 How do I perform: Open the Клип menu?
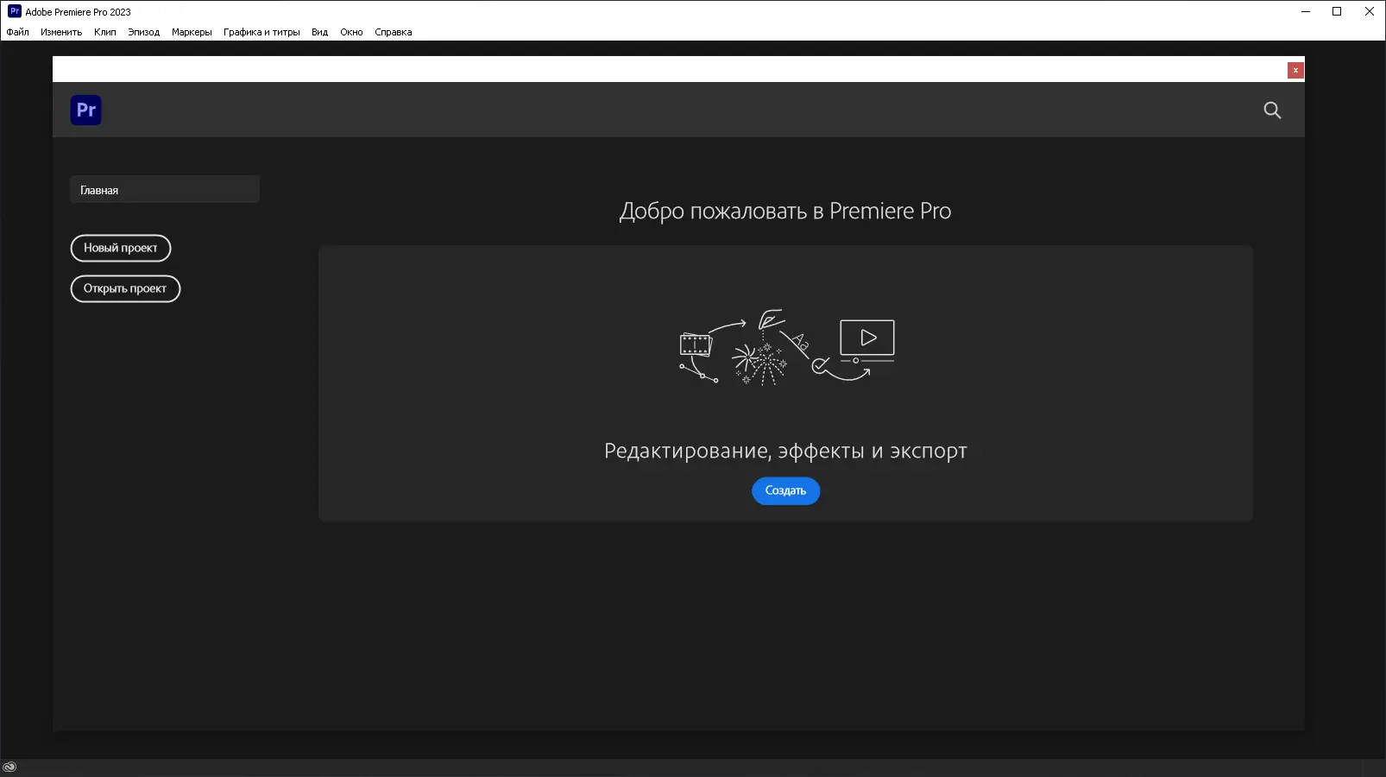pos(104,31)
